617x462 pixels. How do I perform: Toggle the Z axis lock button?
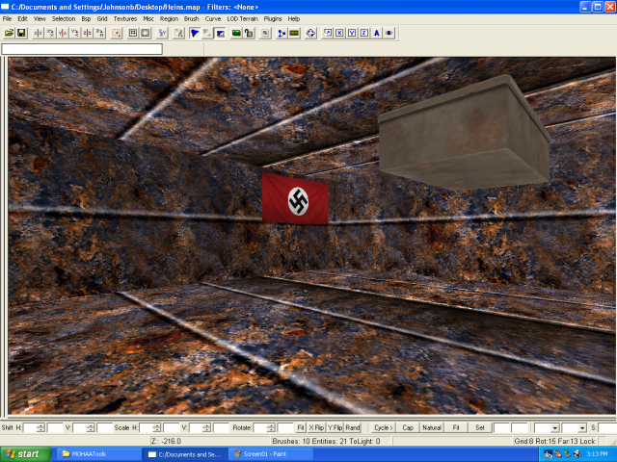pyautogui.click(x=364, y=33)
